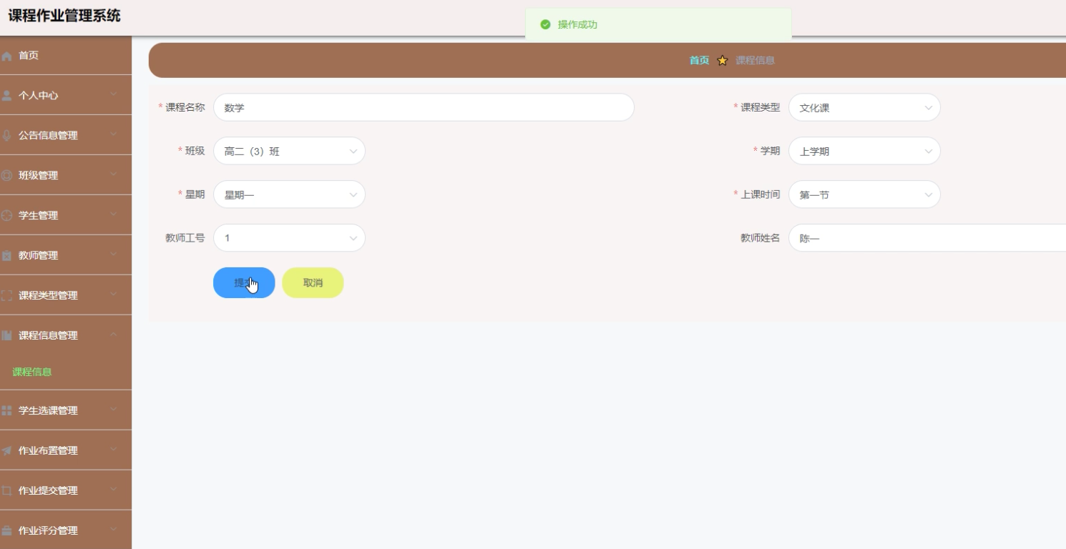This screenshot has width=1066, height=549.
Task: Click the icon beside 班级管理
Action: [7, 176]
